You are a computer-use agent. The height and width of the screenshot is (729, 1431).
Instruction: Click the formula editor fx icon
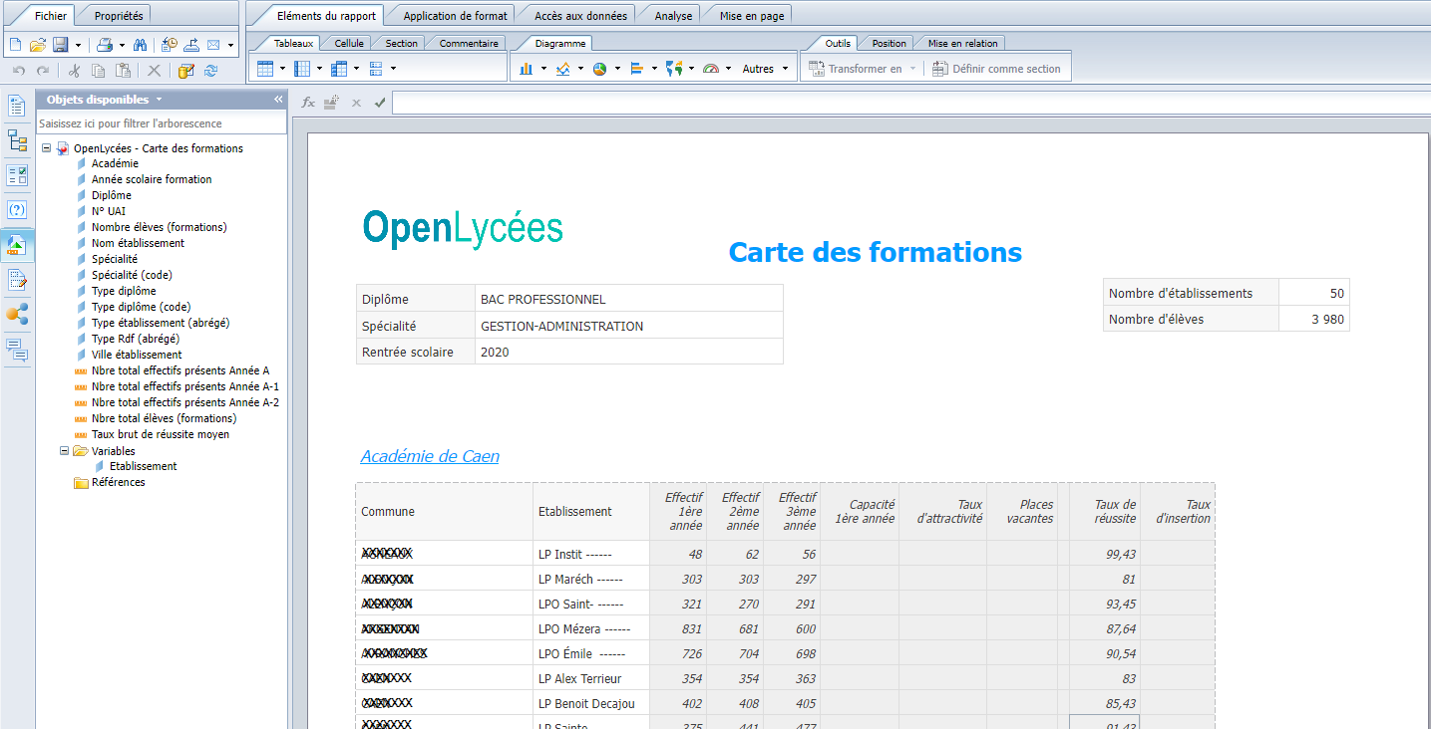pyautogui.click(x=308, y=103)
